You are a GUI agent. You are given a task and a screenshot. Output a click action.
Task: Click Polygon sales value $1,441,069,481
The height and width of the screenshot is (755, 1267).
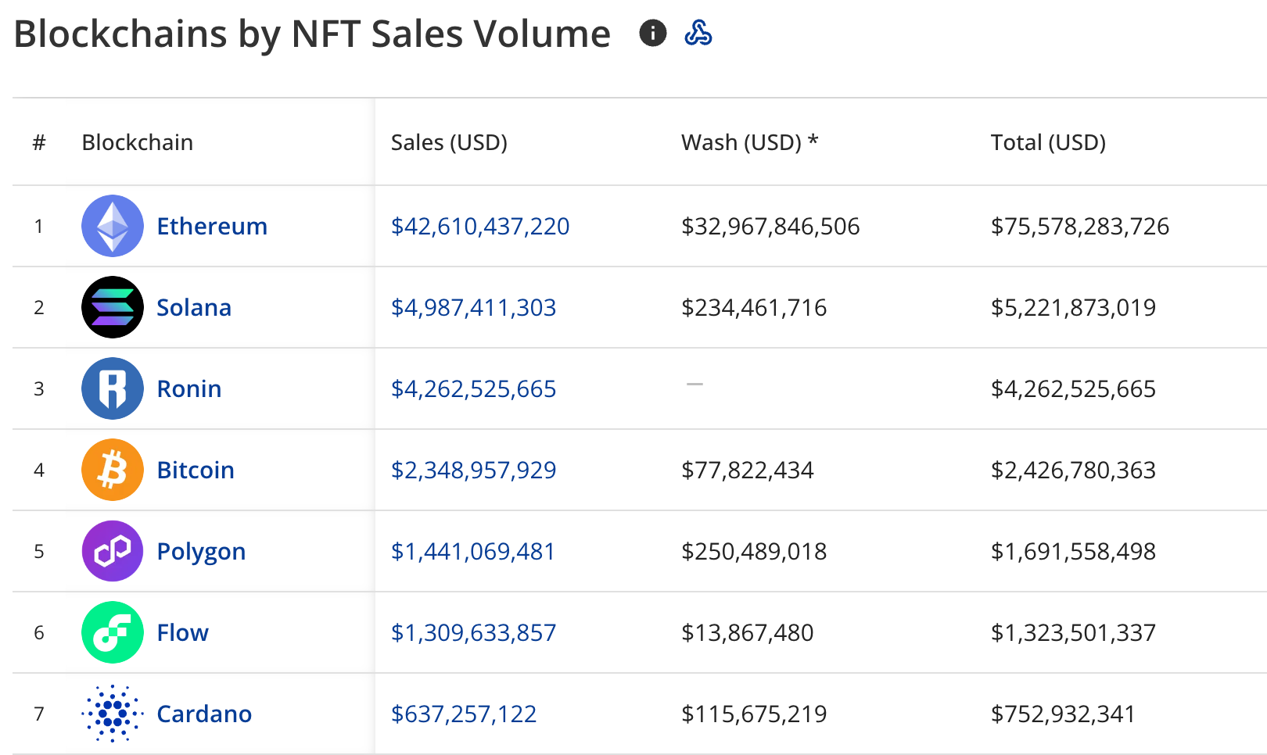[x=473, y=552]
